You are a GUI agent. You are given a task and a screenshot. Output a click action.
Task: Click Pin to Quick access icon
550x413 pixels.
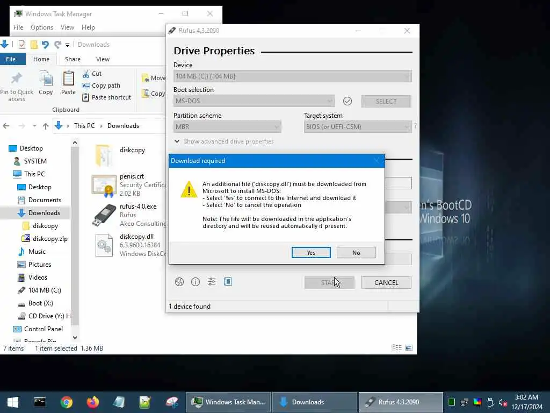(17, 87)
